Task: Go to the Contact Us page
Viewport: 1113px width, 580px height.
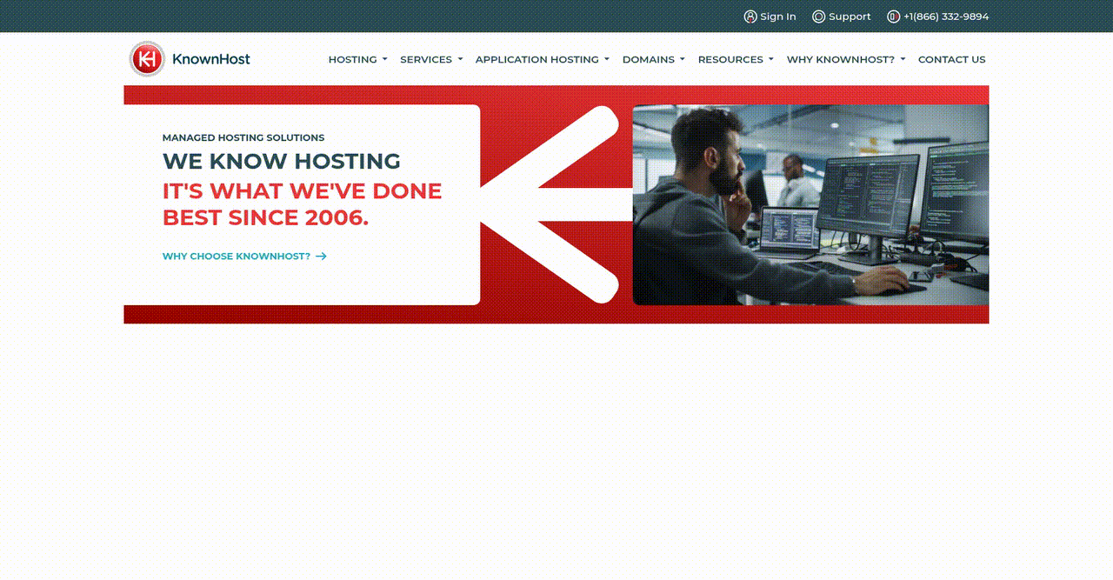Action: (952, 60)
